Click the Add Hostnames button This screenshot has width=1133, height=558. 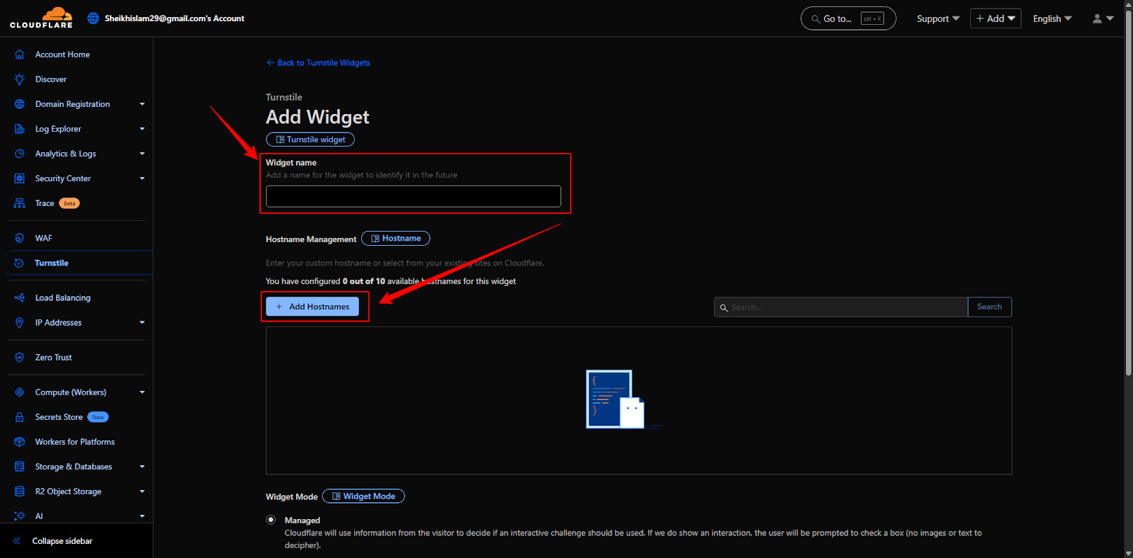tap(312, 307)
